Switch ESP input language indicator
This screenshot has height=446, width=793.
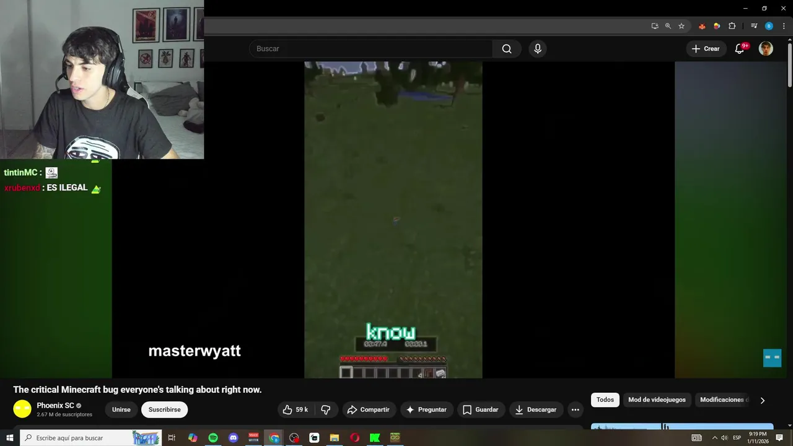pos(737,438)
